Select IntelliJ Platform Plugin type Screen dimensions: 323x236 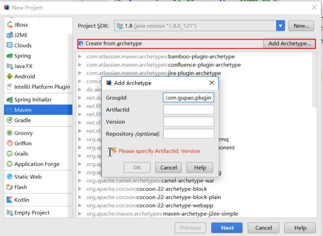(x=38, y=87)
